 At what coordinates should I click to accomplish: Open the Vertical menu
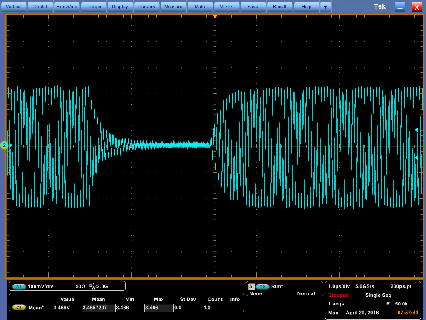pyautogui.click(x=14, y=7)
